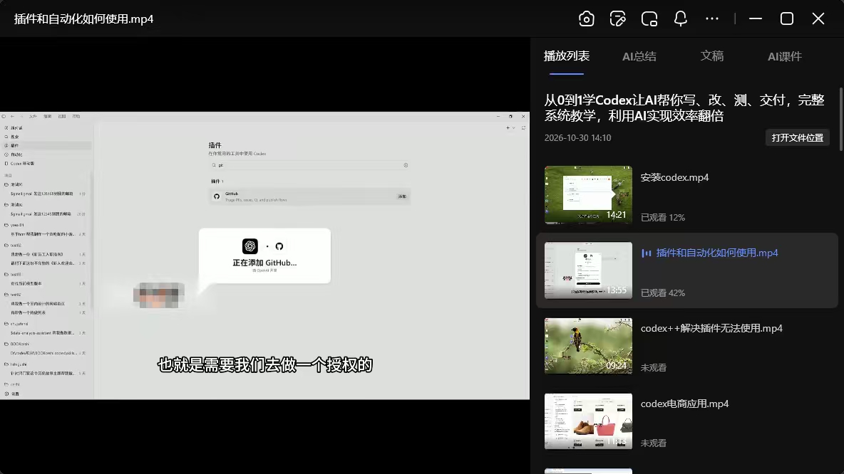Click 未观看 under codex电商应用.mp4
844x474 pixels.
(x=654, y=443)
